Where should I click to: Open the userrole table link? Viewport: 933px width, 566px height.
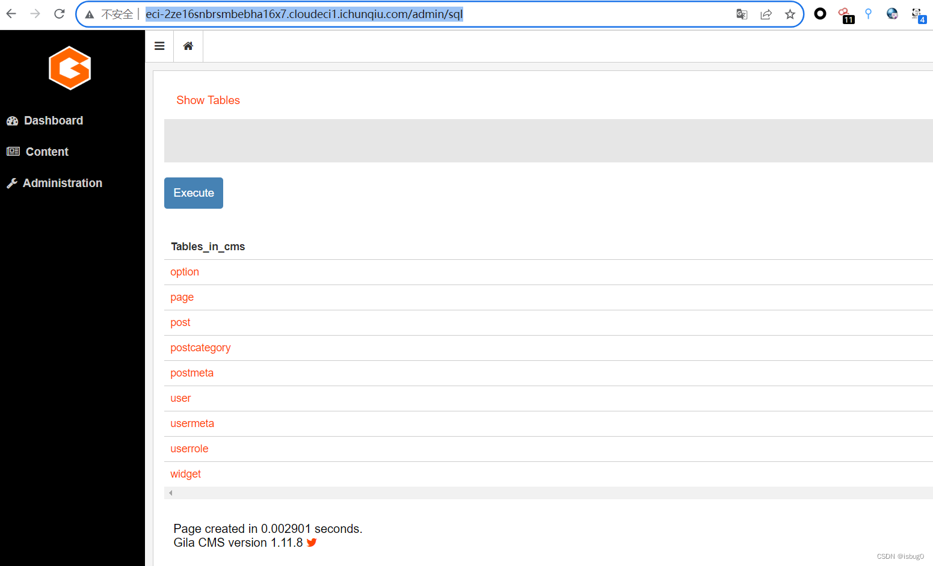(x=189, y=449)
